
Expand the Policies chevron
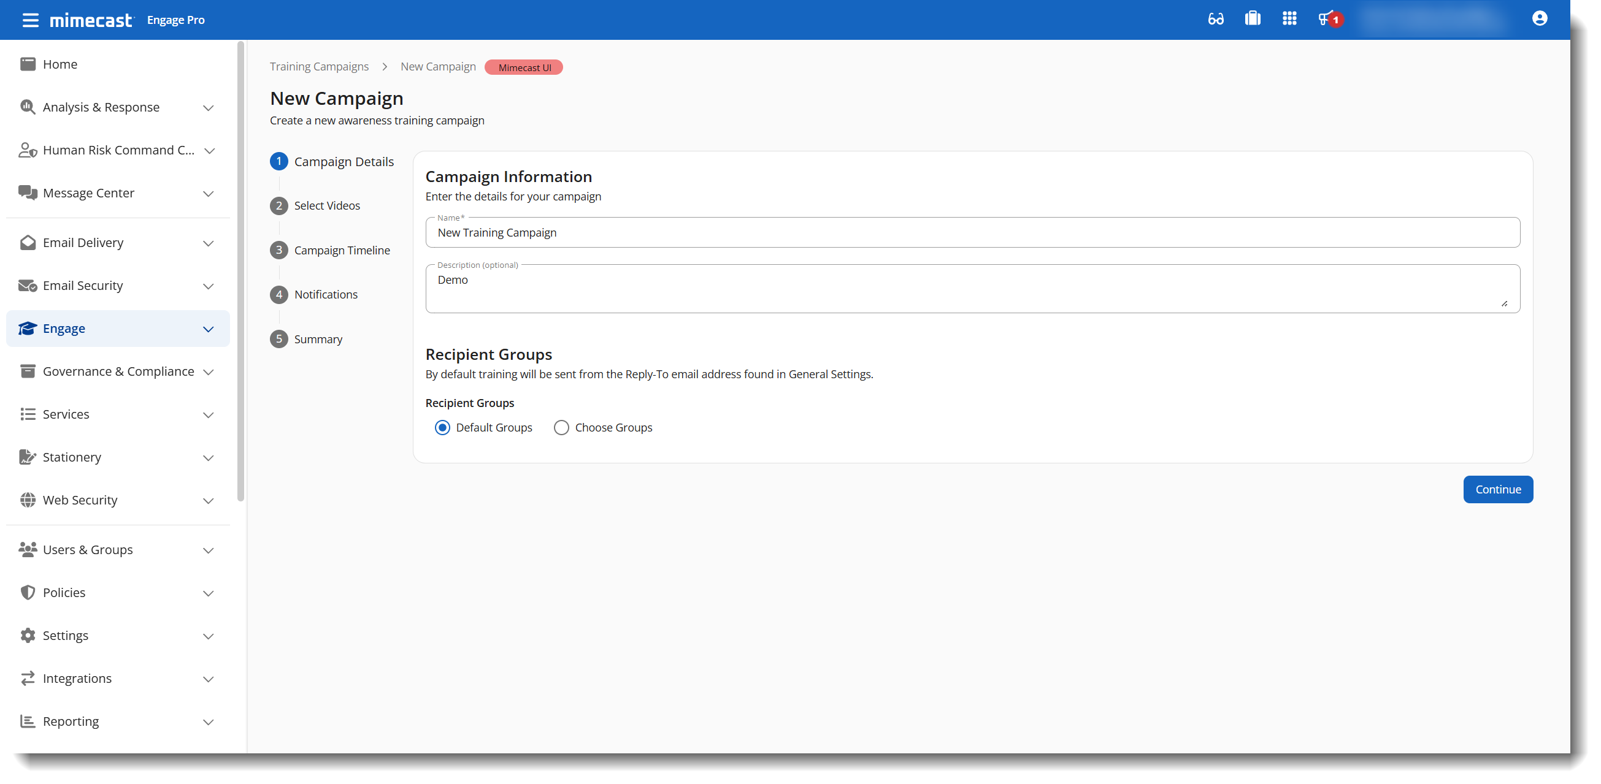(208, 593)
